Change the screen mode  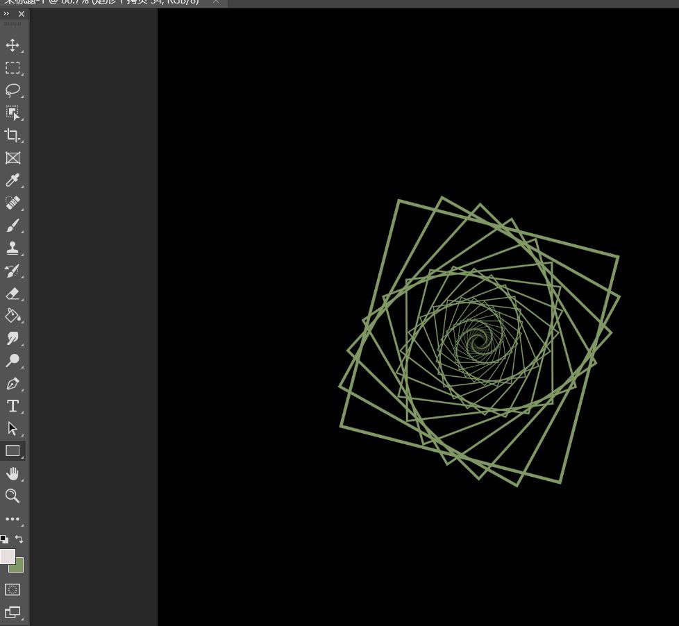pos(12,612)
